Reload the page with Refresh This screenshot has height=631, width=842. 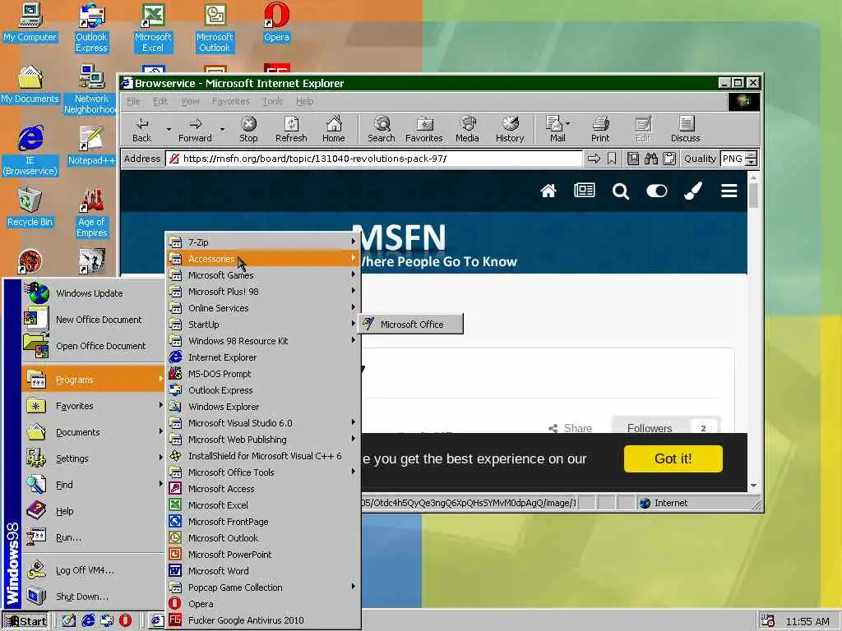pyautogui.click(x=291, y=129)
